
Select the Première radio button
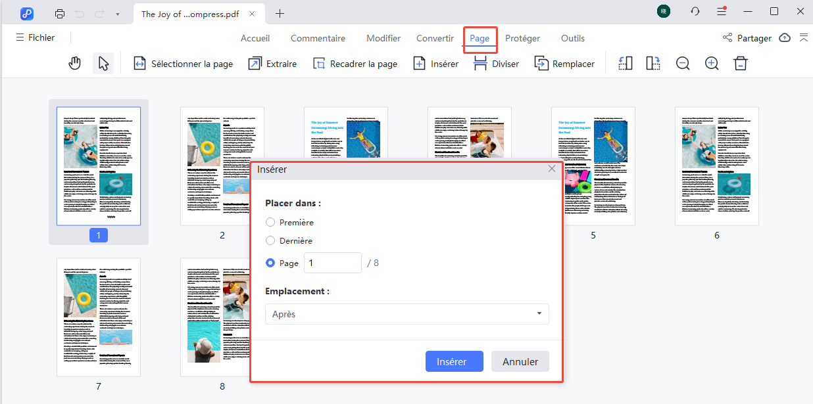coord(270,222)
